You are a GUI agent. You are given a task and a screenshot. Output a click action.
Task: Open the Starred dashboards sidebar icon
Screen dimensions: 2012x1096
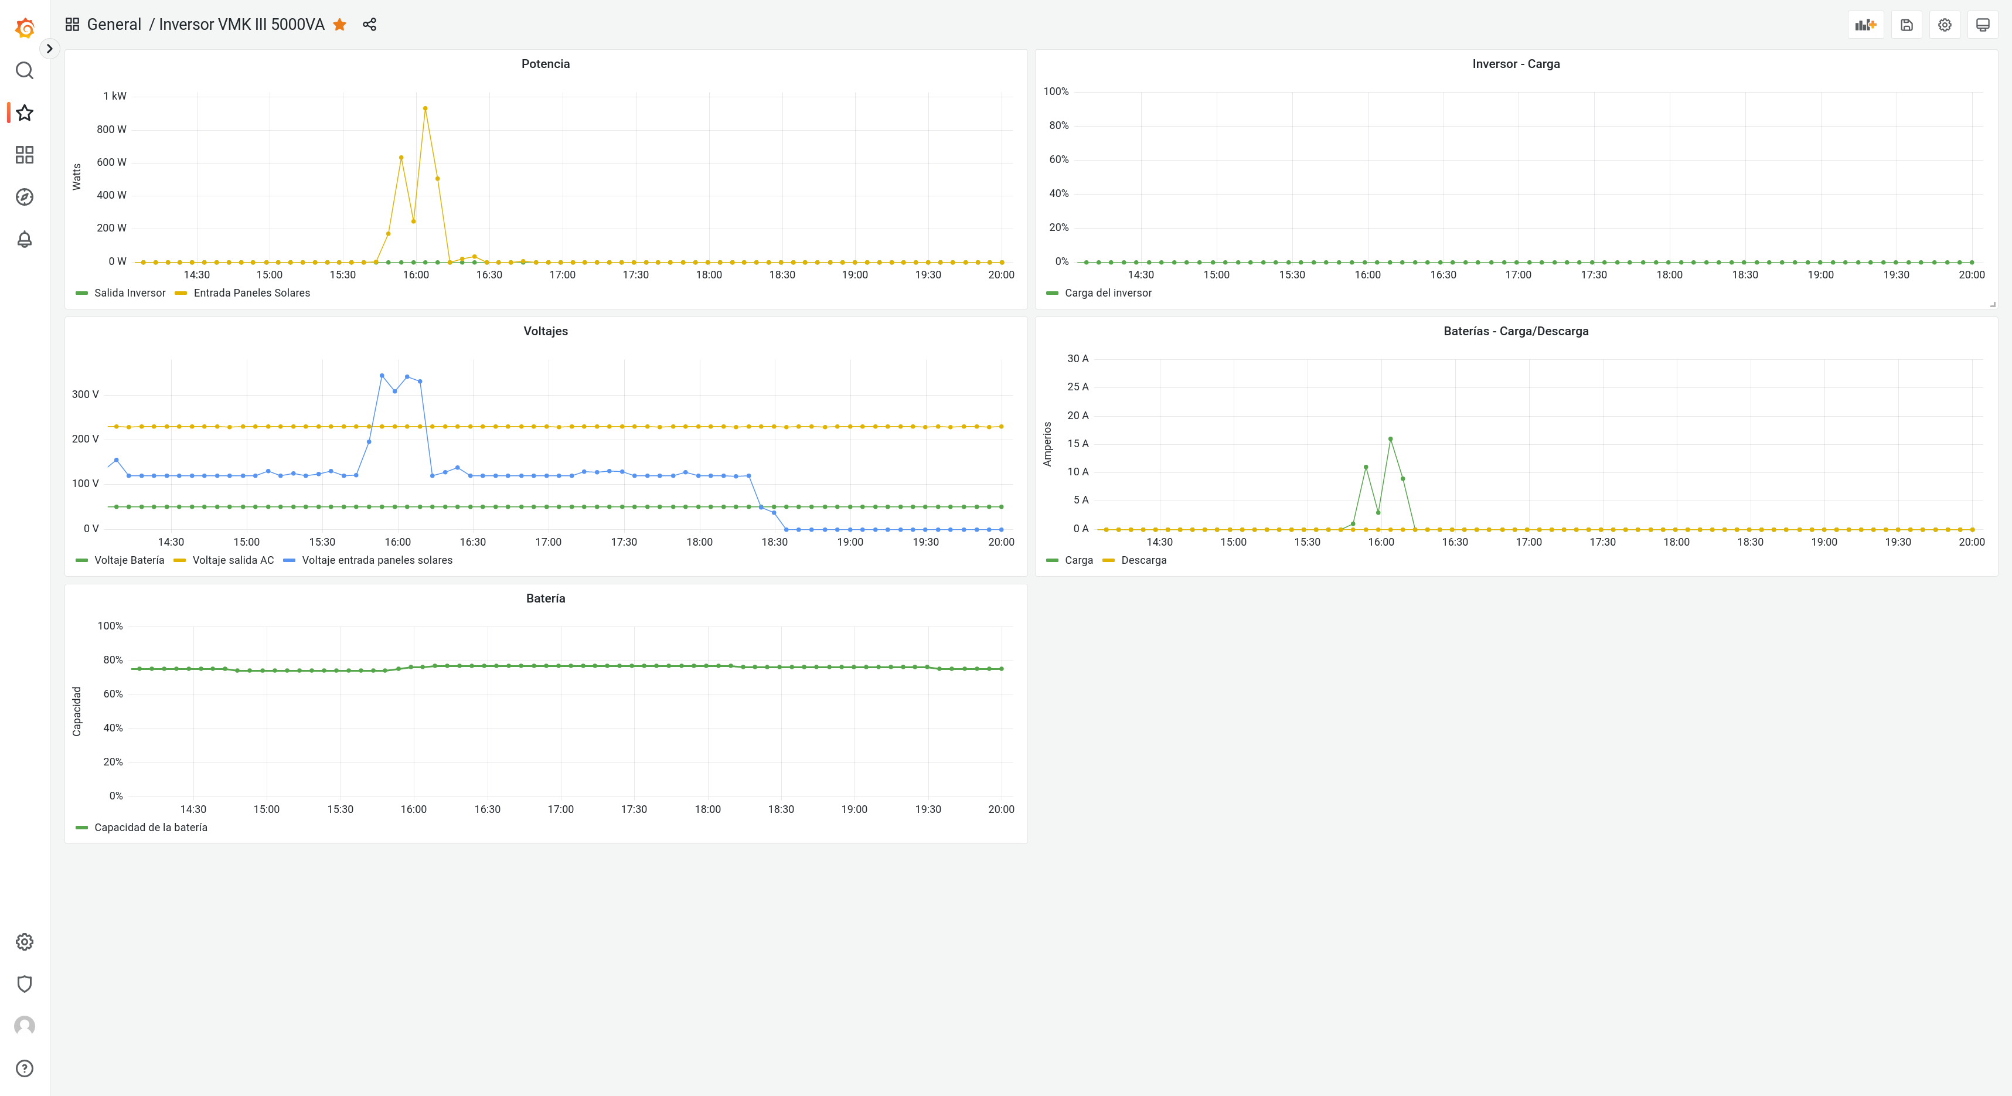25,113
